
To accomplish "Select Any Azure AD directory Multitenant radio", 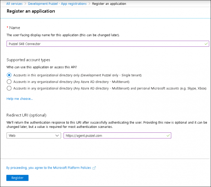I will (x=9, y=82).
